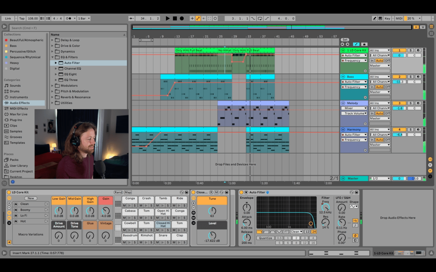Toggle the metronome button

(x=69, y=18)
